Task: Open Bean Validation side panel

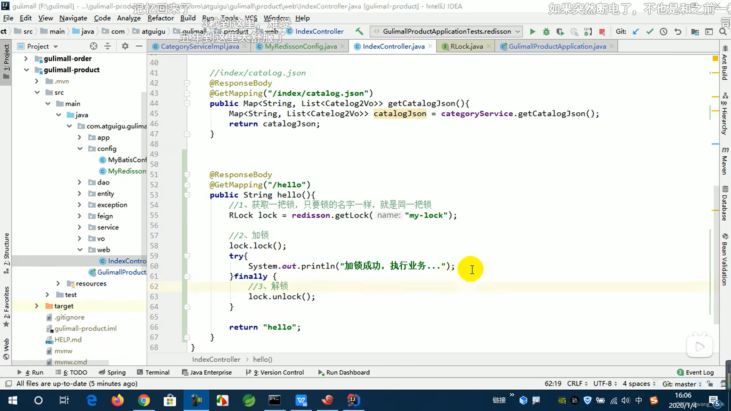Action: pyautogui.click(x=725, y=260)
